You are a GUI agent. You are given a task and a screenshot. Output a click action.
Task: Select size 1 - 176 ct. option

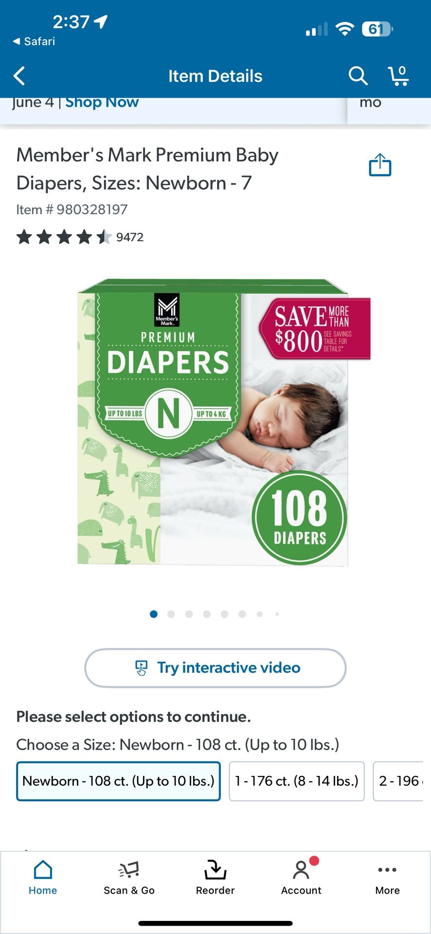click(297, 781)
